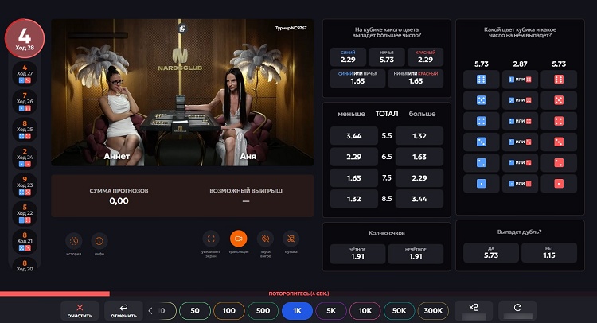597x323 pixels.
Task: Bet ДА on double at 5.73
Action: pyautogui.click(x=491, y=253)
